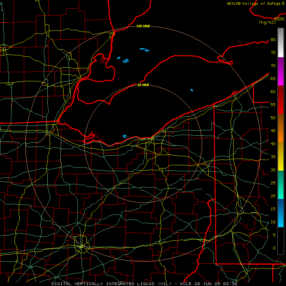The image size is (286, 286).
Task: Click the 25 value on the color scale
Action: 273,183
